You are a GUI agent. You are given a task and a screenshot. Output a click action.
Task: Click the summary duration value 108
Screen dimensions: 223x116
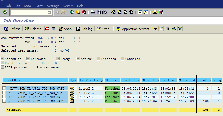[206, 110]
